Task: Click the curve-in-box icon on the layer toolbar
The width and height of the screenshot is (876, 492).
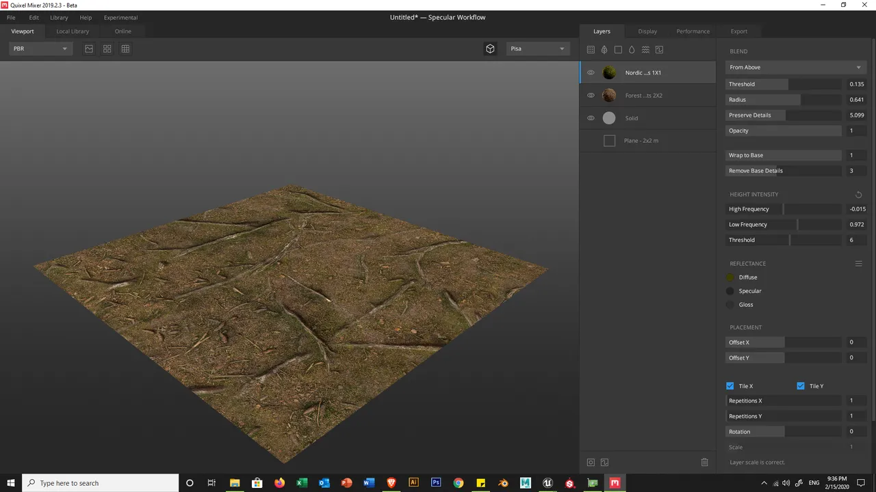Action: click(659, 49)
